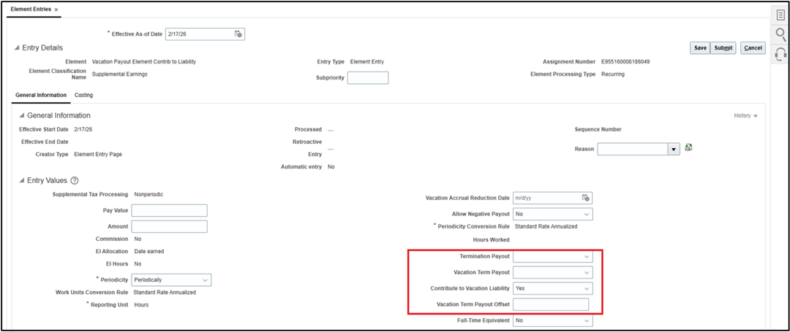Click the Vacation Term Payout Offset field

coord(551,304)
